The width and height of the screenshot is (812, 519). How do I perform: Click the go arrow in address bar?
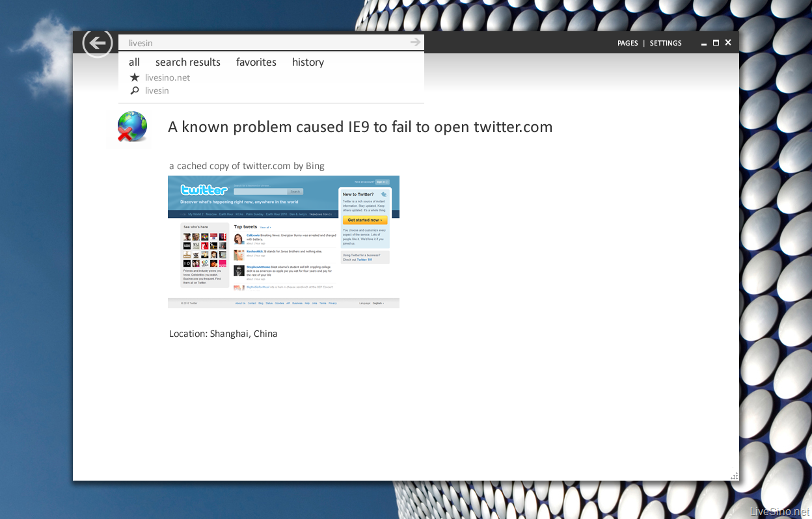416,42
